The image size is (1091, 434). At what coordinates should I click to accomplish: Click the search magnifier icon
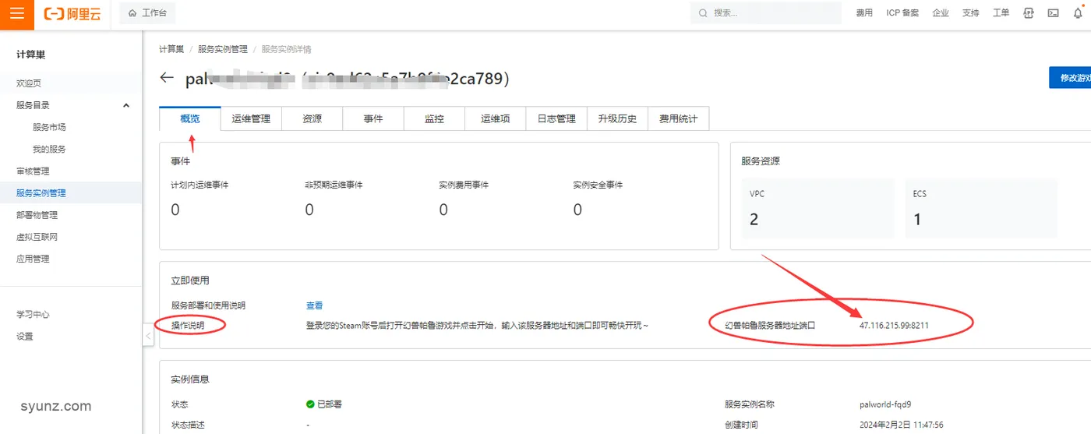tap(703, 13)
